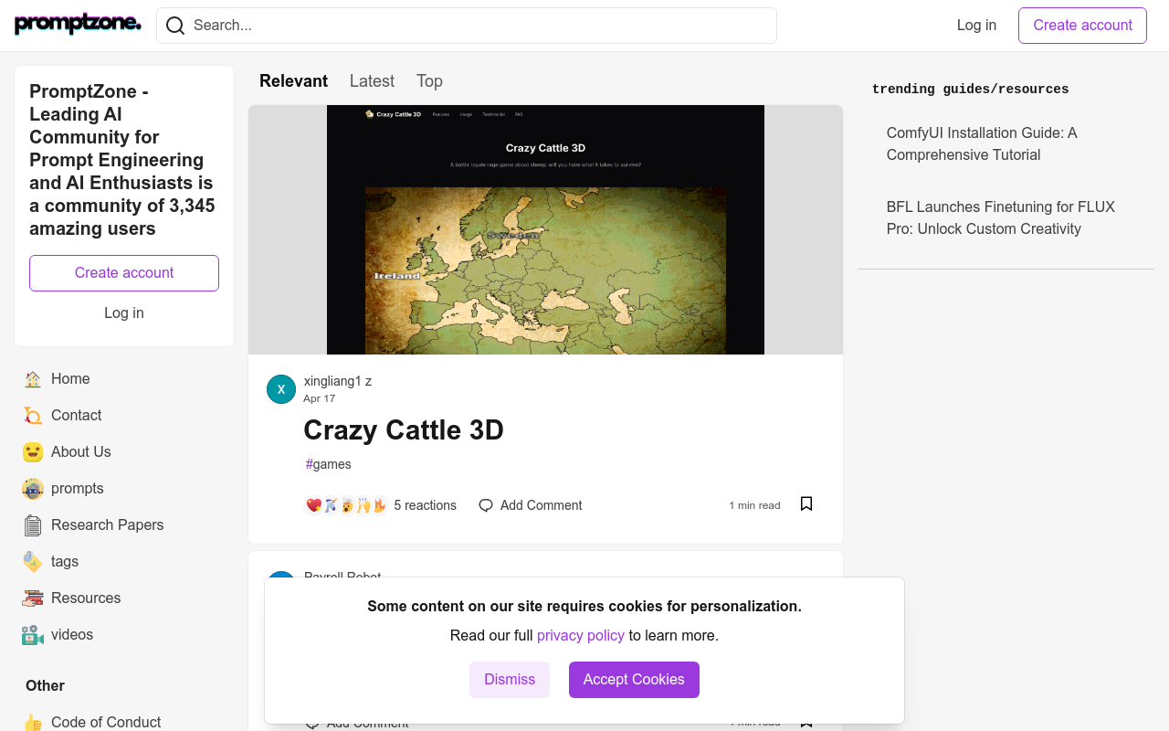The image size is (1169, 731).
Task: Open the Resources books icon
Action: (33, 599)
